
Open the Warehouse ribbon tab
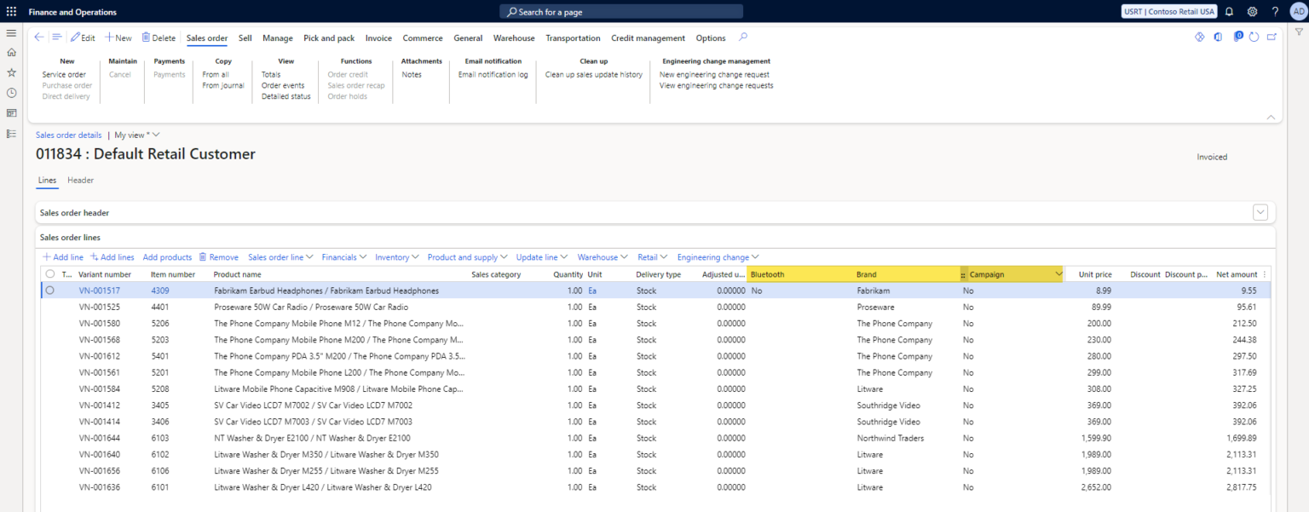pos(514,37)
